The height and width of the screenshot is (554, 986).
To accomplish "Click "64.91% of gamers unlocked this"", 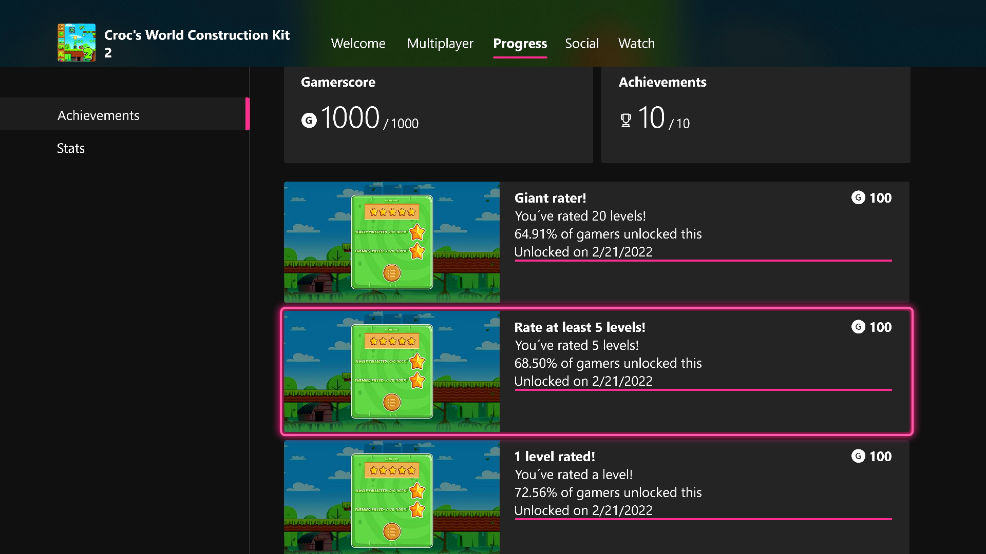I will pyautogui.click(x=608, y=234).
